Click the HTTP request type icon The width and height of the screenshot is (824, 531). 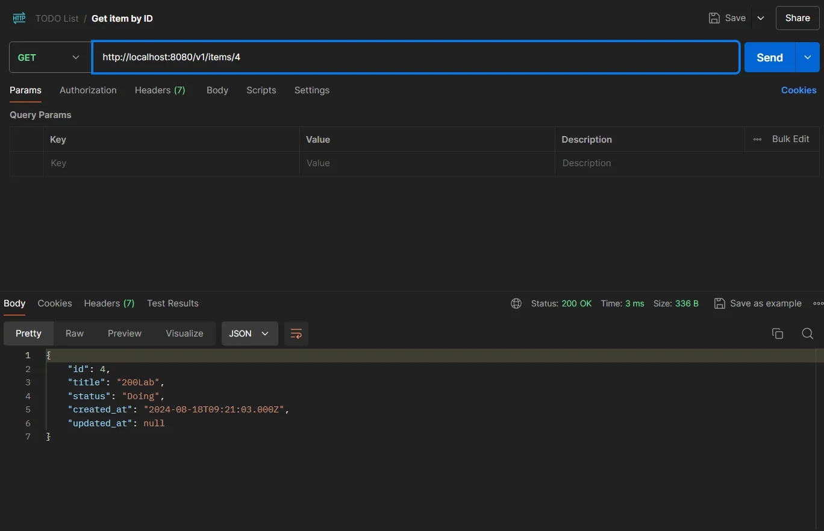coord(19,18)
